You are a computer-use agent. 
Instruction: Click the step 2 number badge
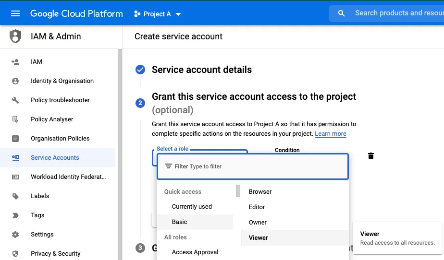pos(140,103)
